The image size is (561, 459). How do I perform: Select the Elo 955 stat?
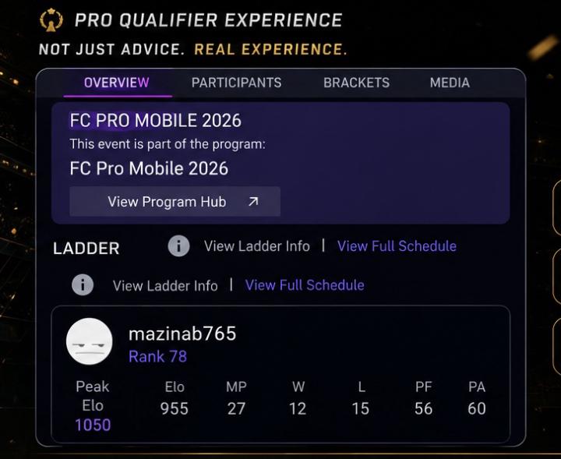175,408
